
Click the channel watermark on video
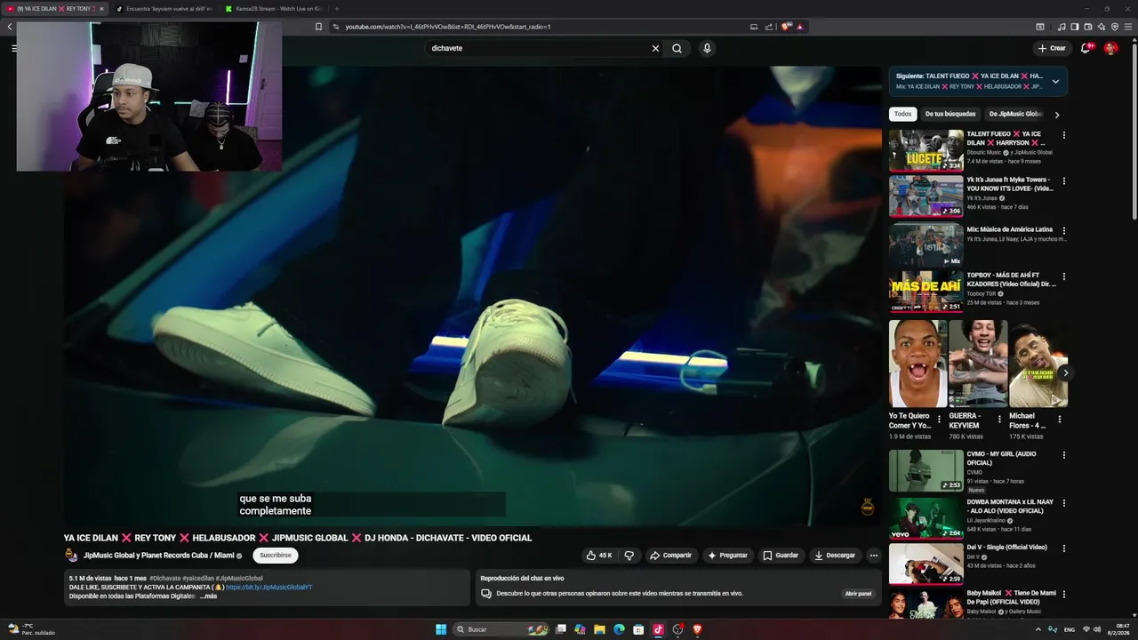pos(868,508)
